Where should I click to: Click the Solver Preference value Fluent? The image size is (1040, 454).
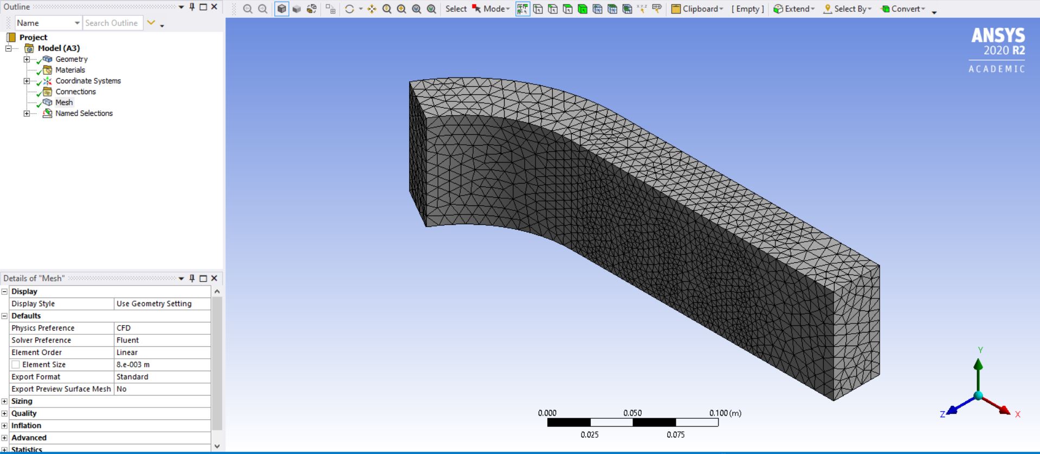162,340
